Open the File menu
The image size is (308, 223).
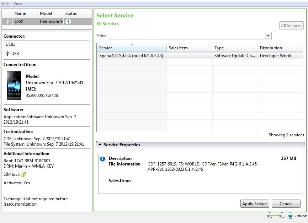point(5,4)
